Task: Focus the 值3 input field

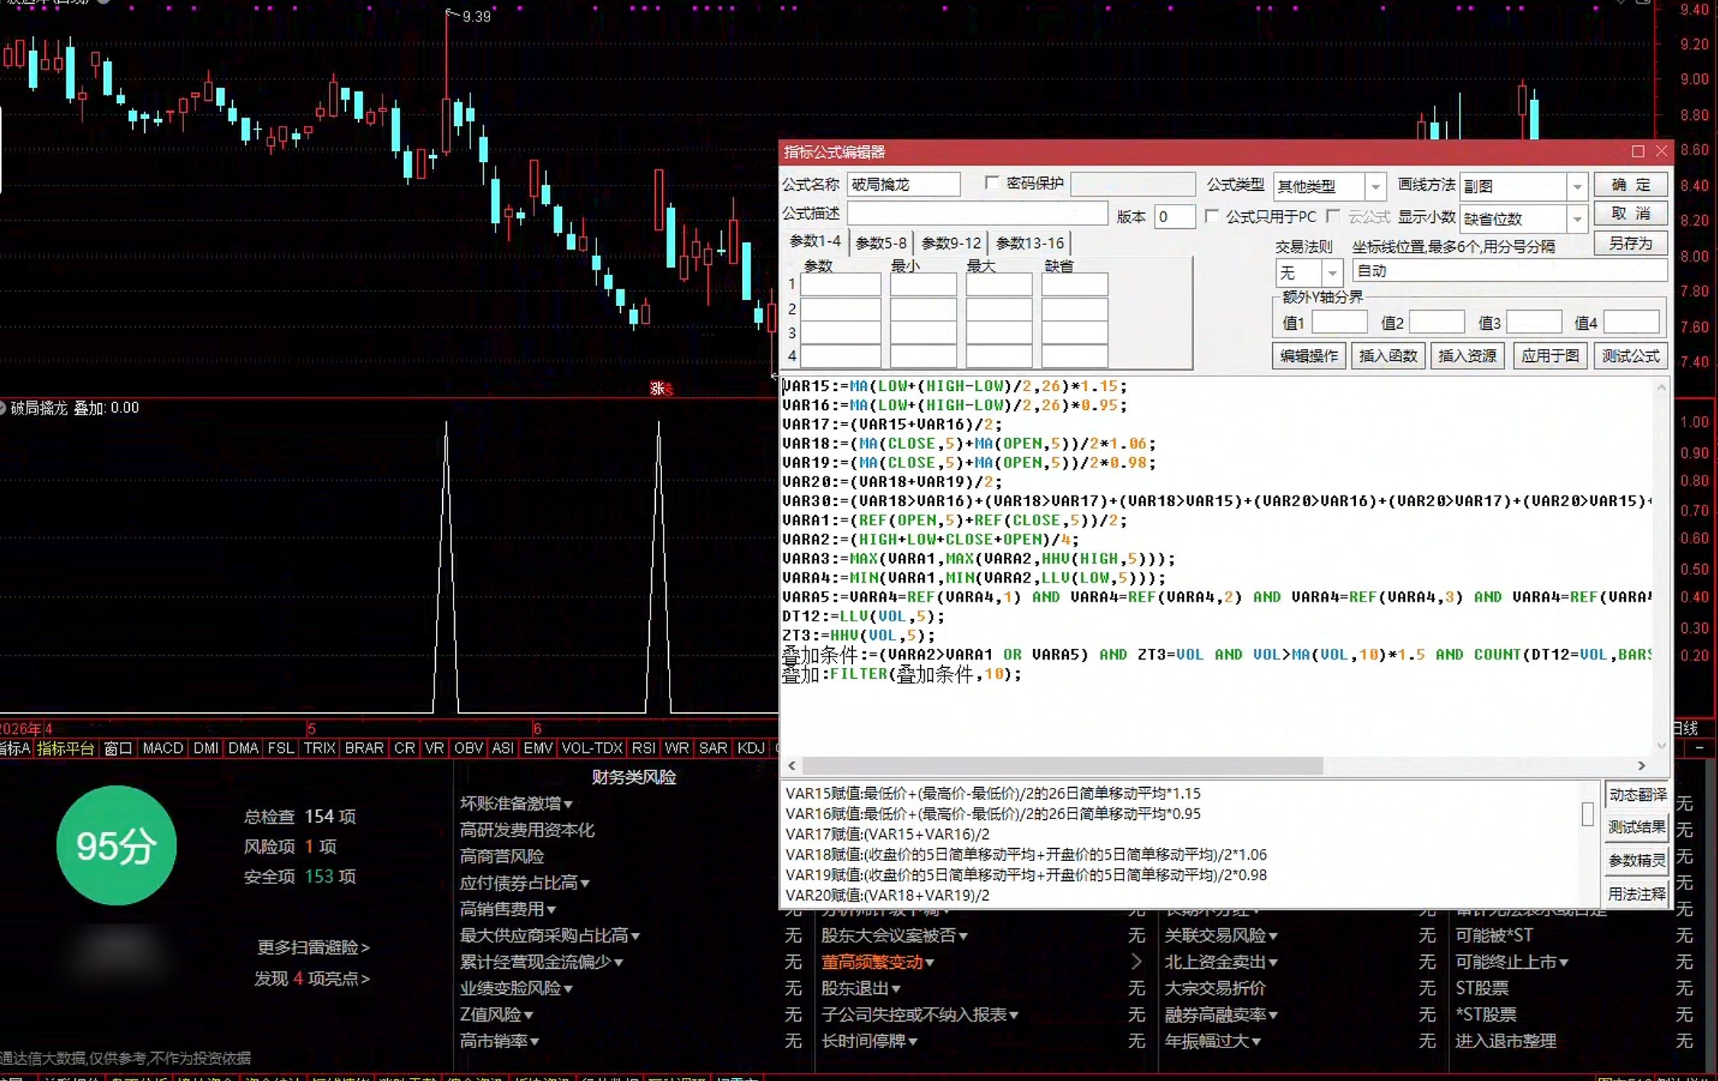Action: pyautogui.click(x=1534, y=322)
